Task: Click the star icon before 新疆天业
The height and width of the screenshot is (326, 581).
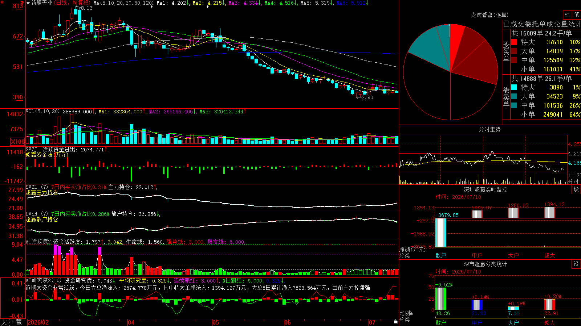Action: pos(28,3)
